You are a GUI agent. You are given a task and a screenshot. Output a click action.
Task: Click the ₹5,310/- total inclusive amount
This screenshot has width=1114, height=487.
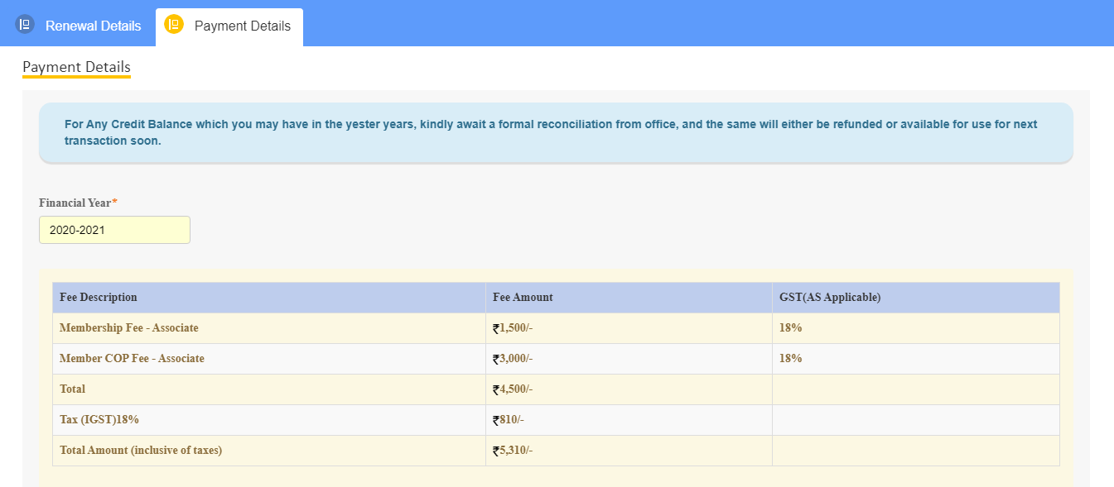point(513,451)
